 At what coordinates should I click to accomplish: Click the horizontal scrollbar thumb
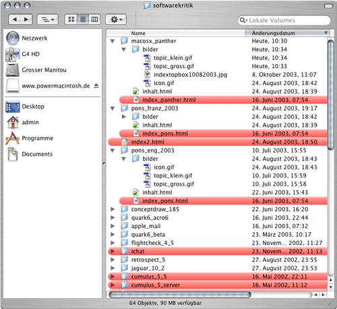180,295
